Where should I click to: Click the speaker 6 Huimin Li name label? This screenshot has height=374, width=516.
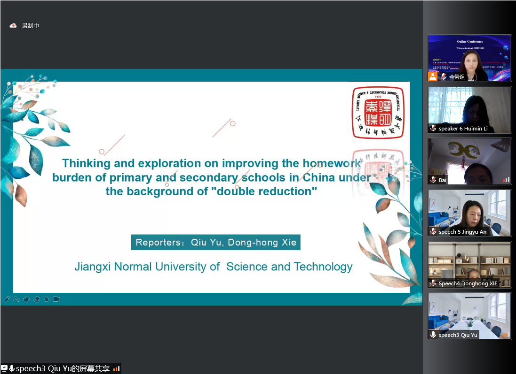click(463, 129)
